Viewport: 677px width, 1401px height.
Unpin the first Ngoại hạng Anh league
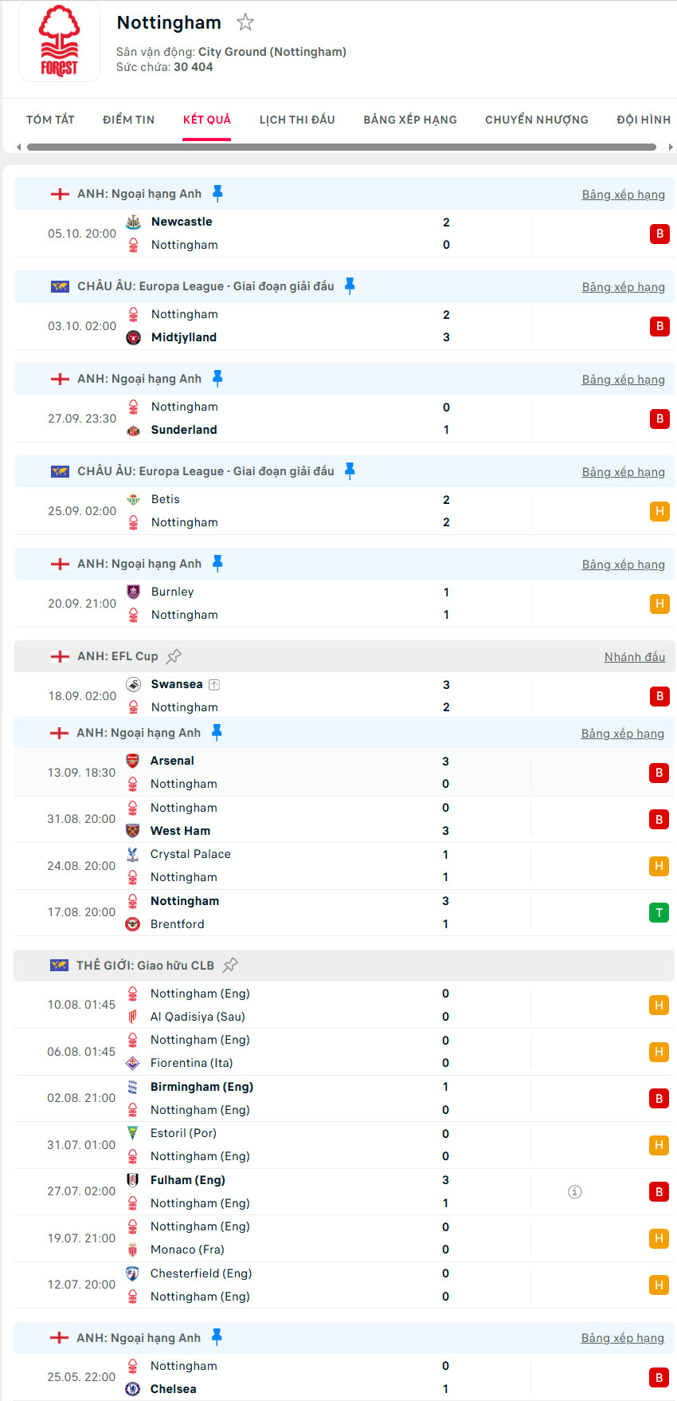tap(217, 193)
